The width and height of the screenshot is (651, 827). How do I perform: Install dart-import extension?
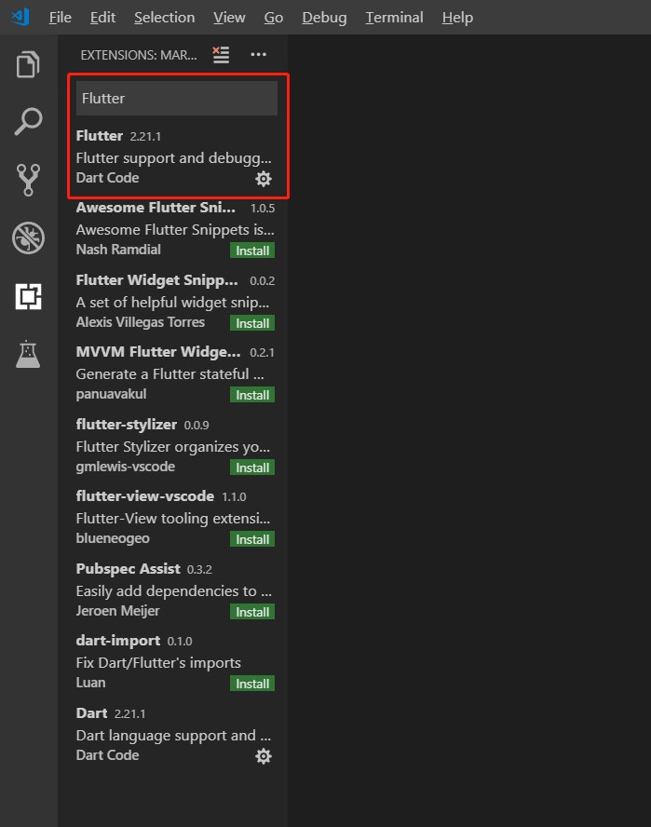252,685
